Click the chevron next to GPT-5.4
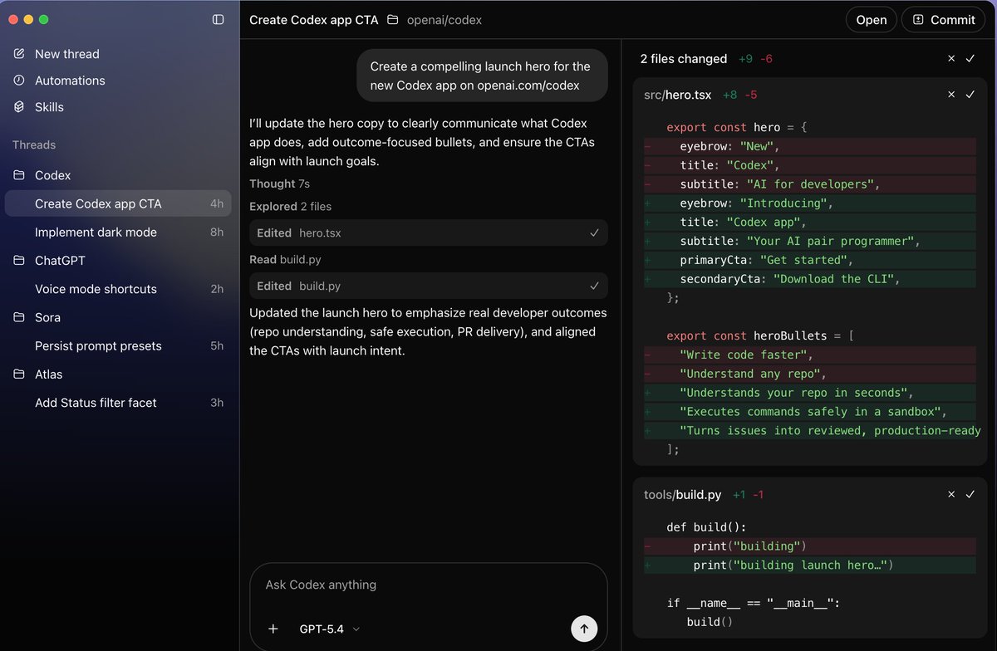The width and height of the screenshot is (997, 651). (356, 629)
